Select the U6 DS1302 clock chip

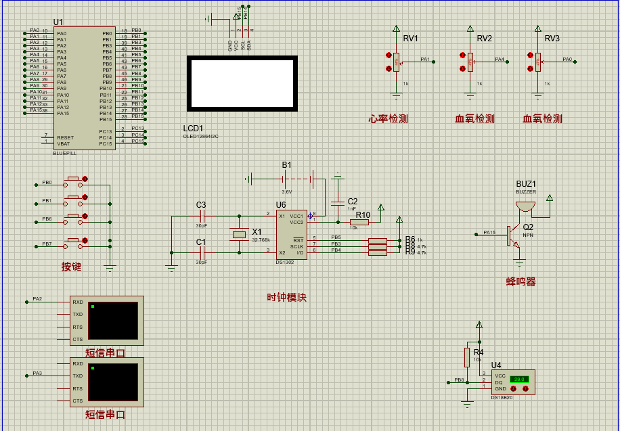click(292, 235)
